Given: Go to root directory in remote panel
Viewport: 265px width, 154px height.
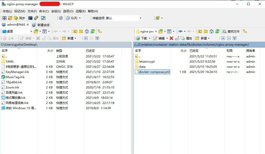Looking at the screenshot, I should [x=206, y=31].
